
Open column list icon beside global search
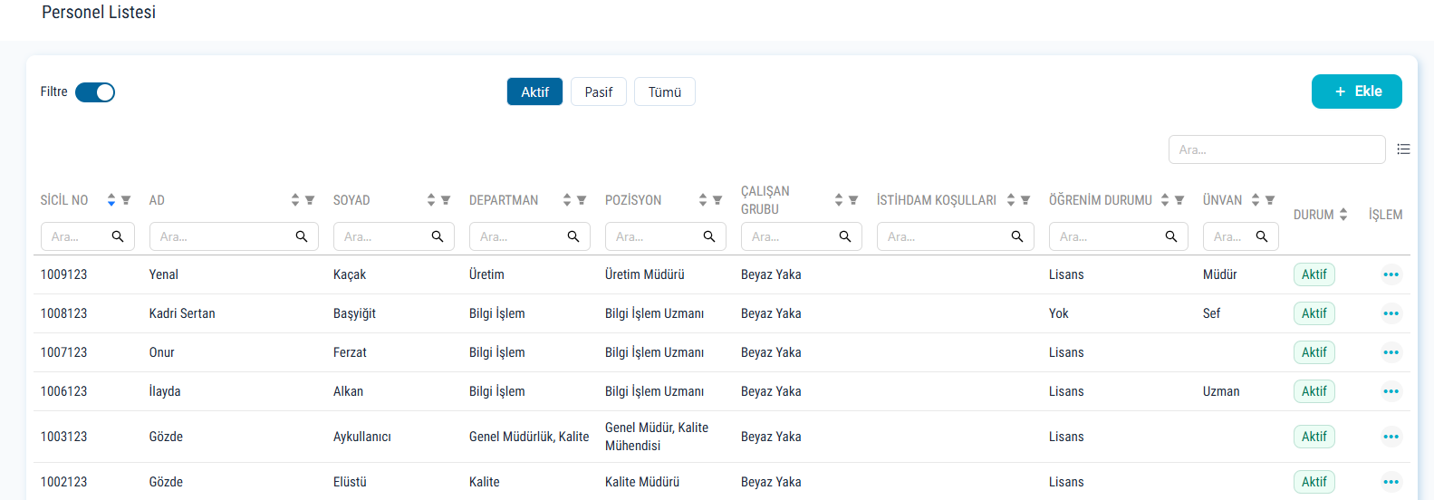1403,149
